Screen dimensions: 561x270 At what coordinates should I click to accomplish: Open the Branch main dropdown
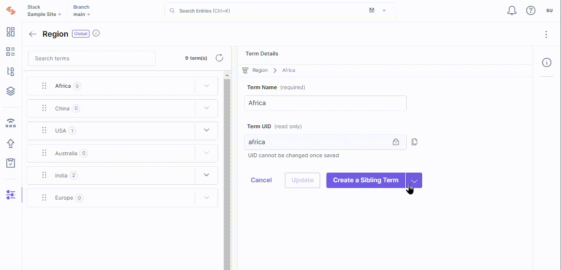82,14
